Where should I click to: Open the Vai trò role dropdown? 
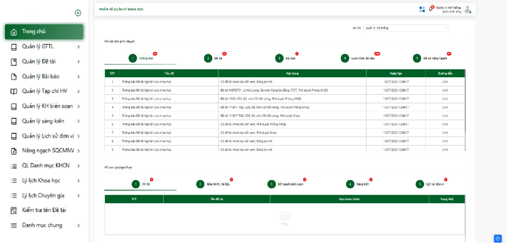tap(406, 28)
